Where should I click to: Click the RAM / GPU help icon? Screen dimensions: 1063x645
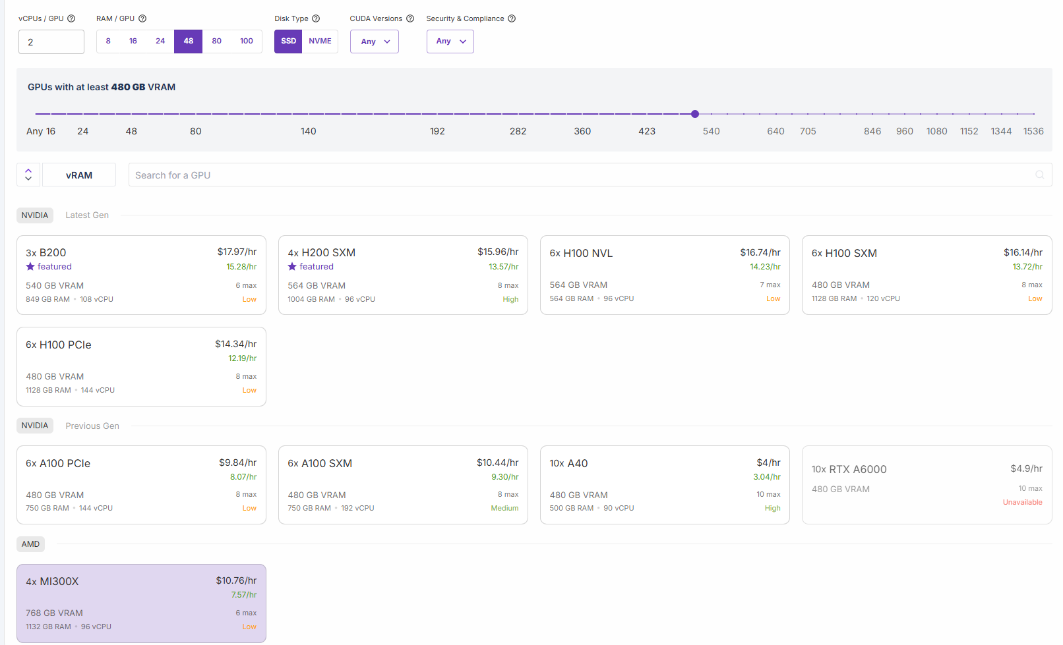[x=142, y=18]
